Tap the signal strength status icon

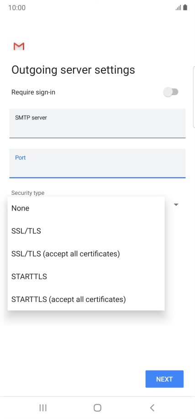tap(178, 8)
